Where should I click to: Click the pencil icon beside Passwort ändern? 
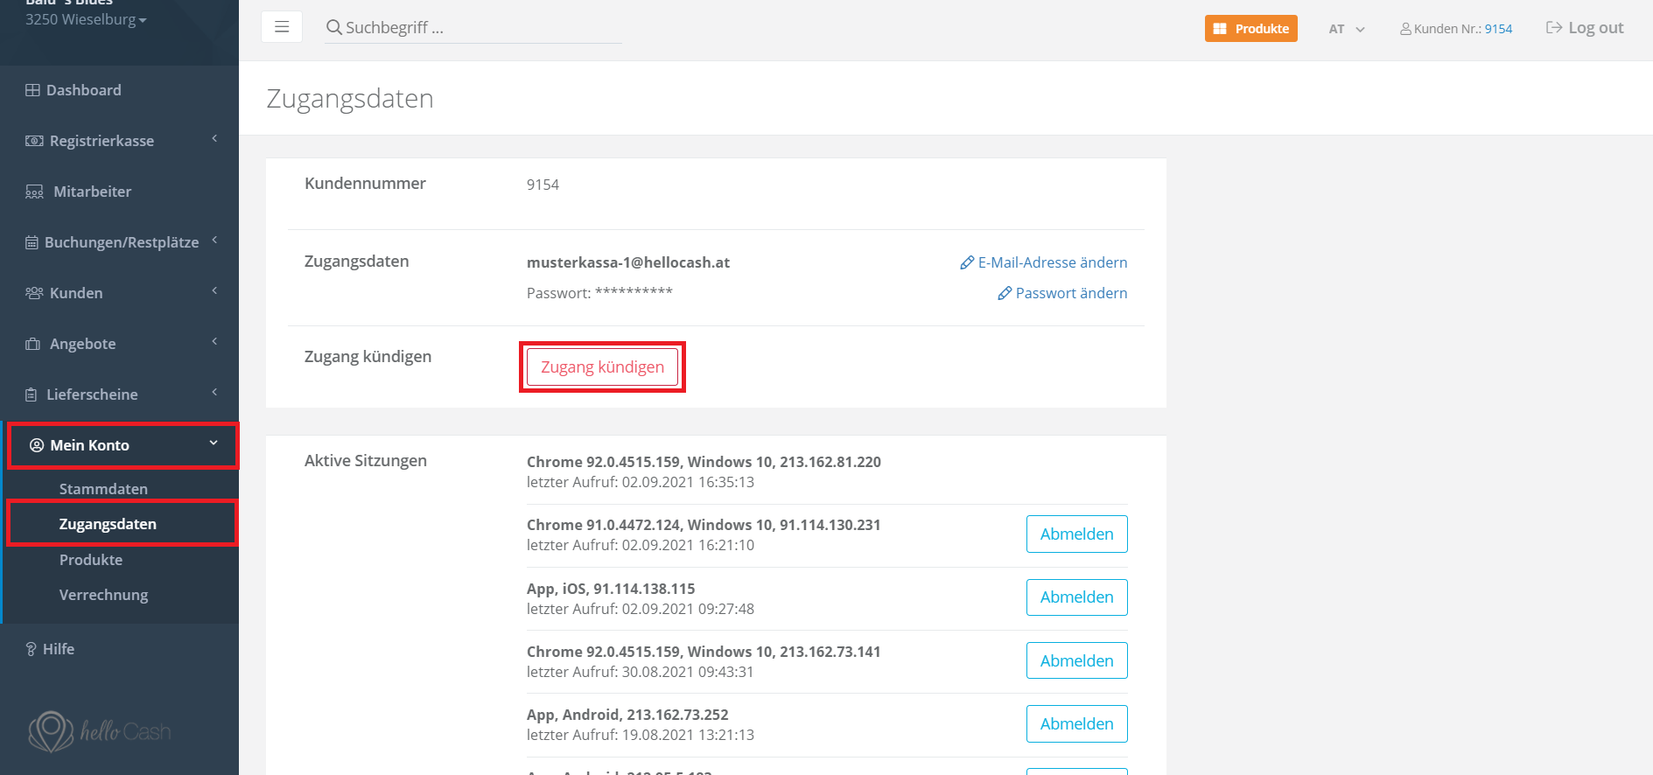point(1005,293)
